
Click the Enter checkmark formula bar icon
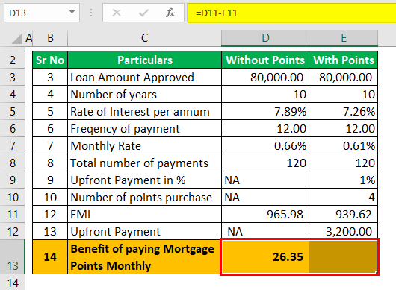point(143,13)
